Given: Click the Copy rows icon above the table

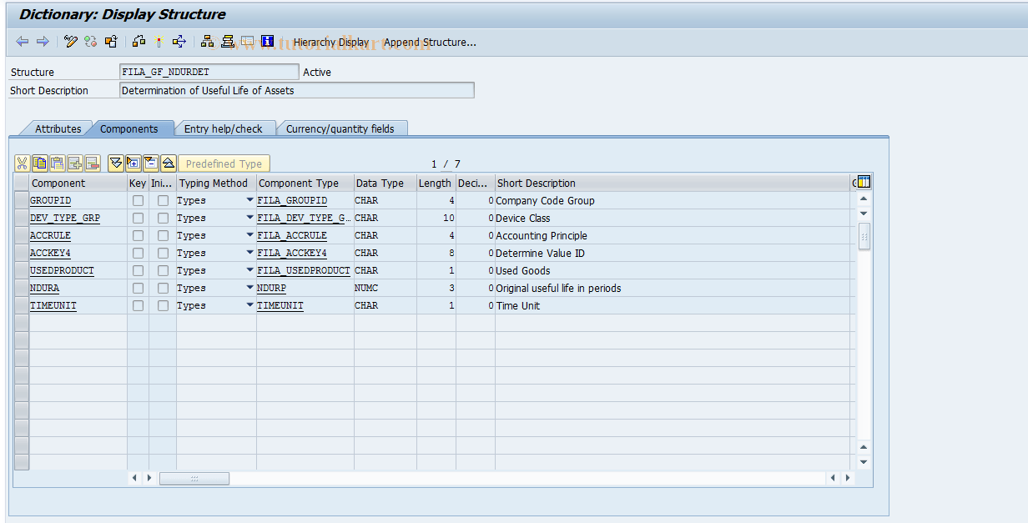Looking at the screenshot, I should pos(39,163).
